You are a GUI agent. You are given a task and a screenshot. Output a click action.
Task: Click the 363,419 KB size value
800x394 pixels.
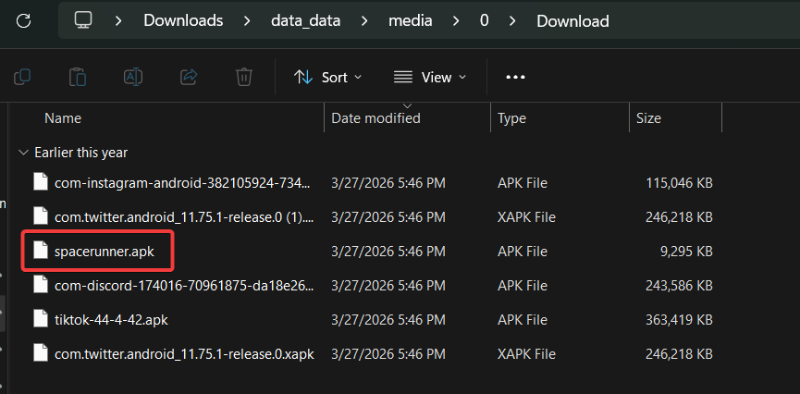click(x=679, y=319)
